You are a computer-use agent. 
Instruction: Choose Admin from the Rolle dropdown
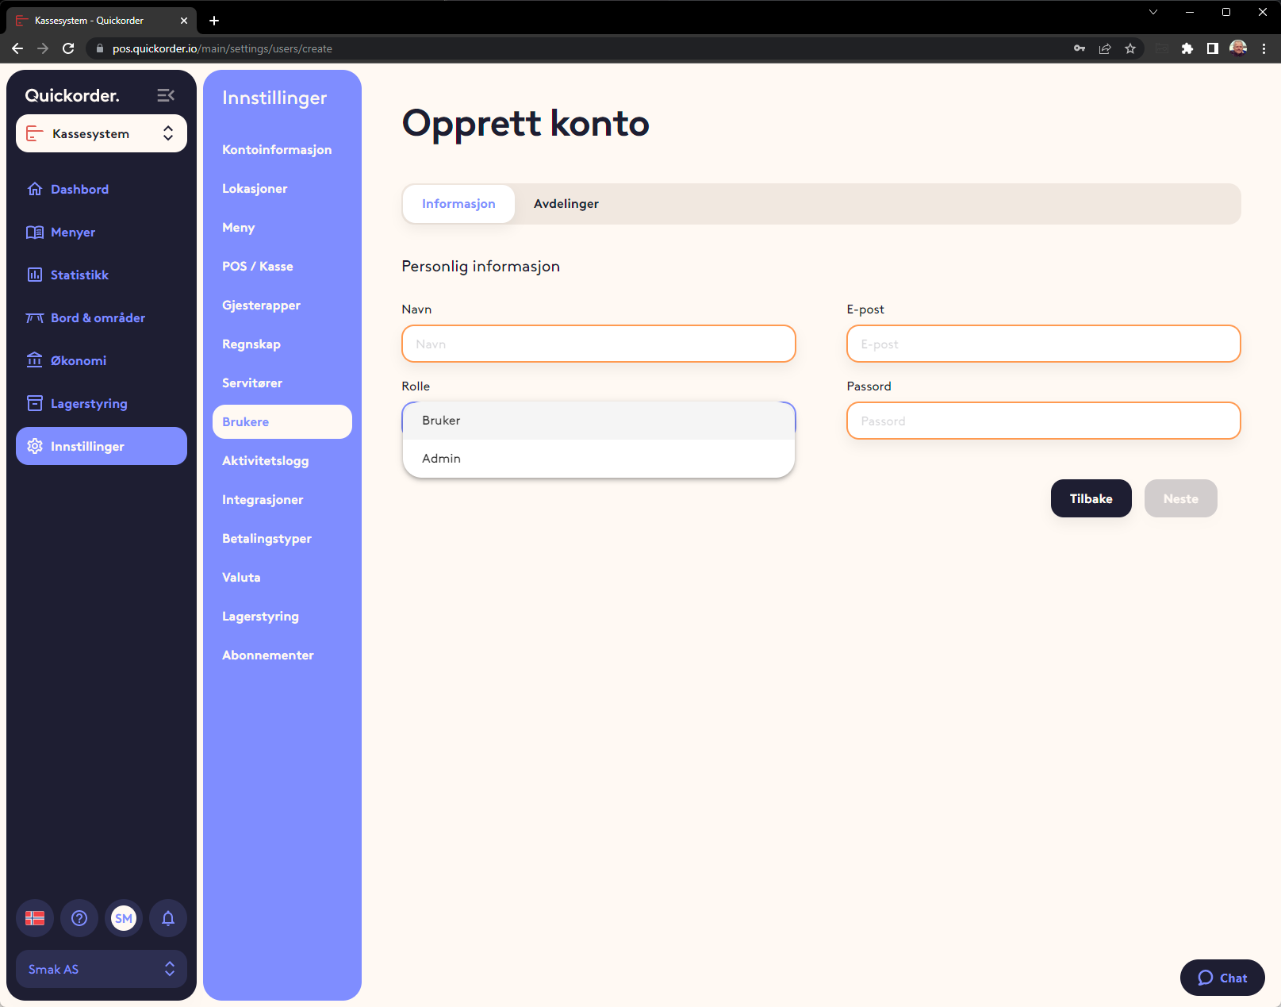pos(599,459)
